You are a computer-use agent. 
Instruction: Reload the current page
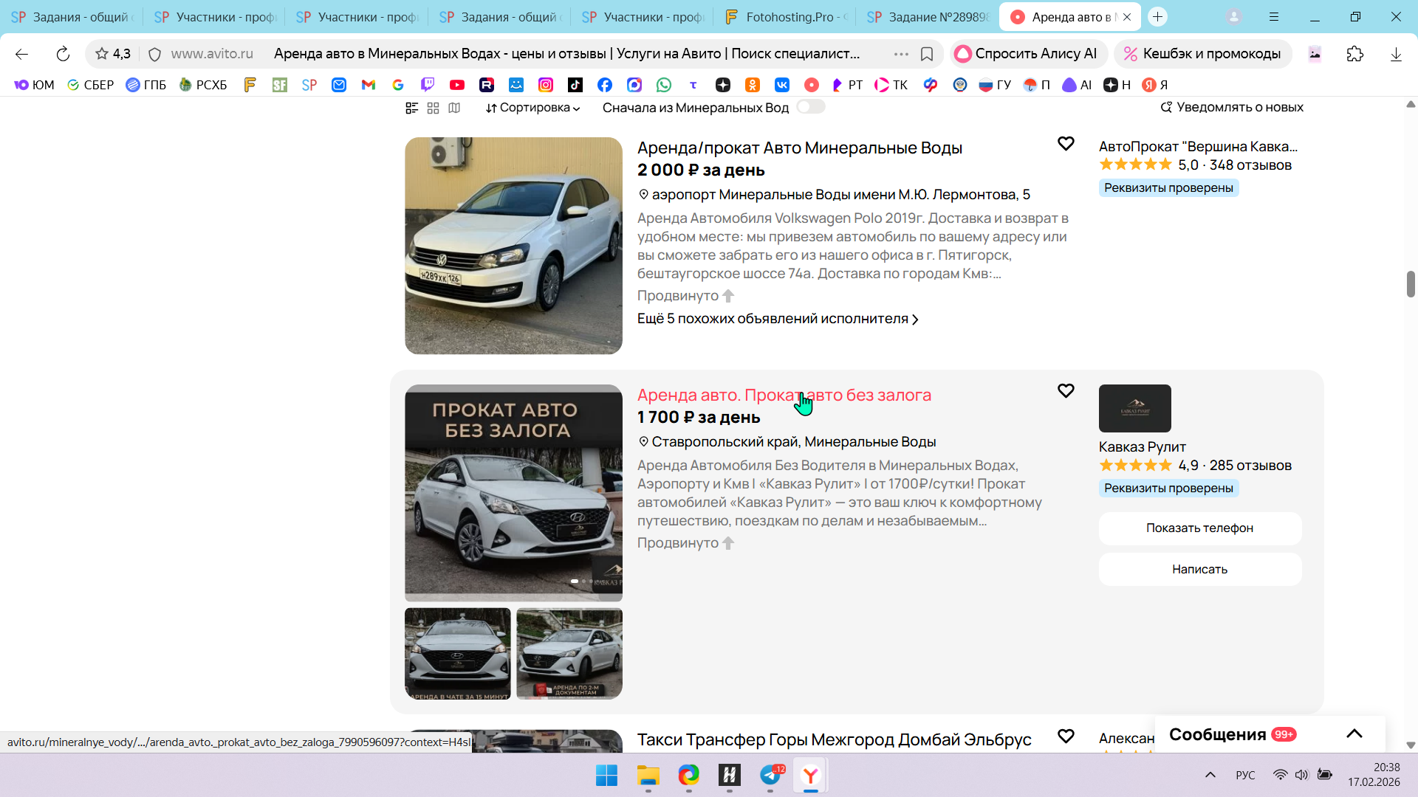(x=63, y=54)
